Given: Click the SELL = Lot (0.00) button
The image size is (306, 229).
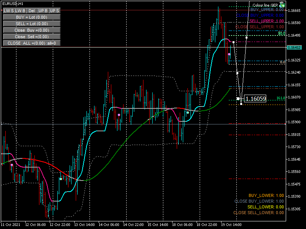Looking at the screenshot, I should tap(32, 24).
